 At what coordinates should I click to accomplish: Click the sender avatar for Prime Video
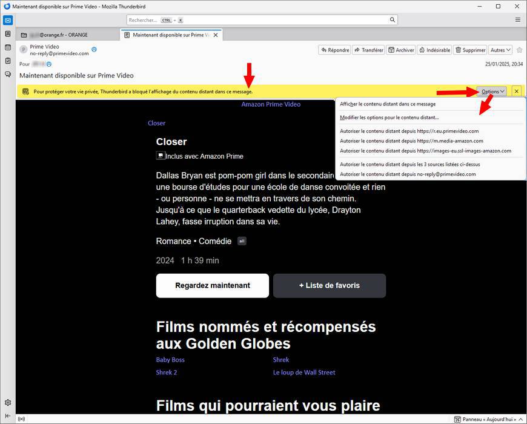[x=23, y=50]
